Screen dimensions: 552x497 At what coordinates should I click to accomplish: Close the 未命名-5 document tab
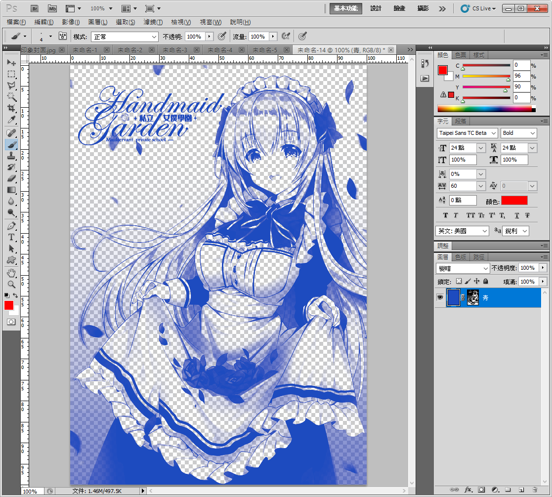[x=287, y=50]
